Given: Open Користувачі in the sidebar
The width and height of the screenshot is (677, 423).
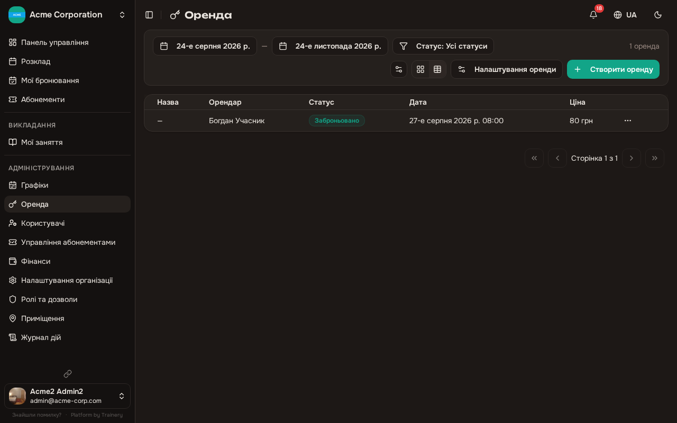Looking at the screenshot, I should click(x=68, y=223).
